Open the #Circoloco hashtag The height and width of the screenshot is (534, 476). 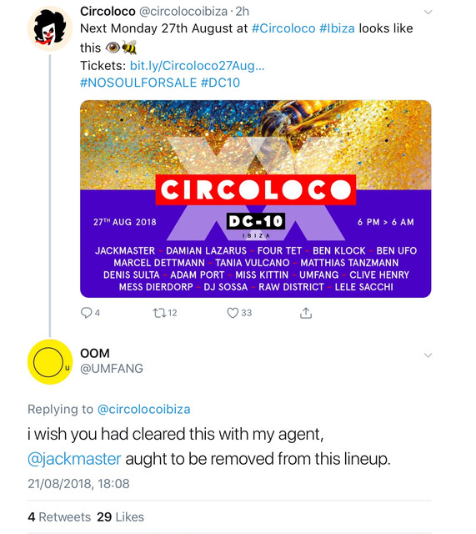tap(283, 28)
